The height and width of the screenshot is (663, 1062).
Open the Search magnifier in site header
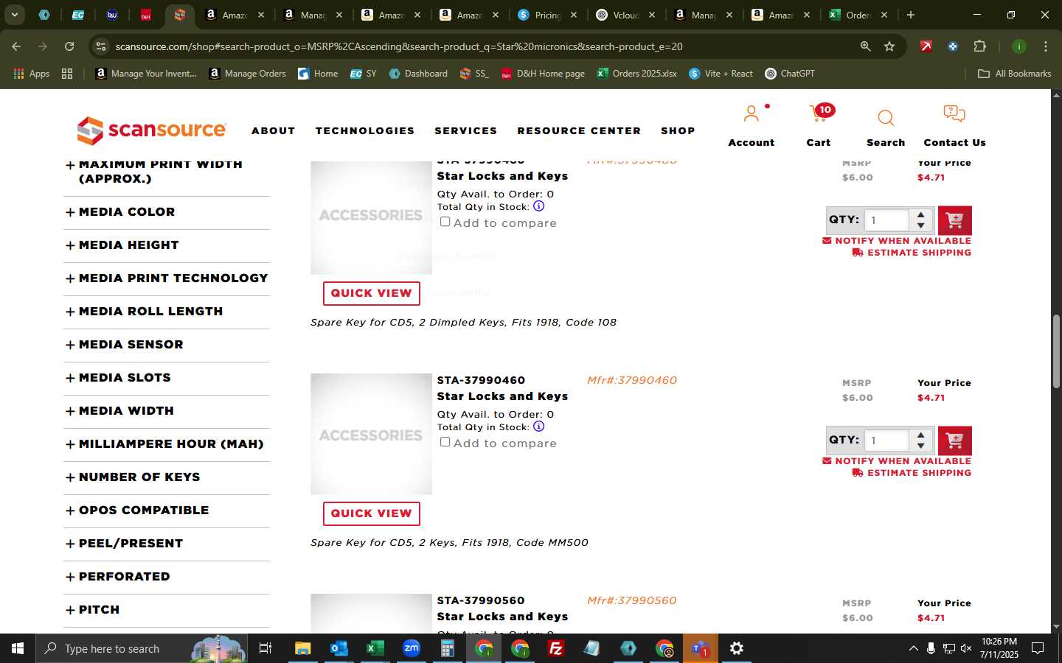(886, 118)
